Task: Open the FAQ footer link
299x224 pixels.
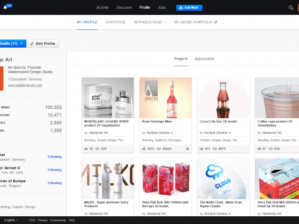Action: [x=72, y=220]
